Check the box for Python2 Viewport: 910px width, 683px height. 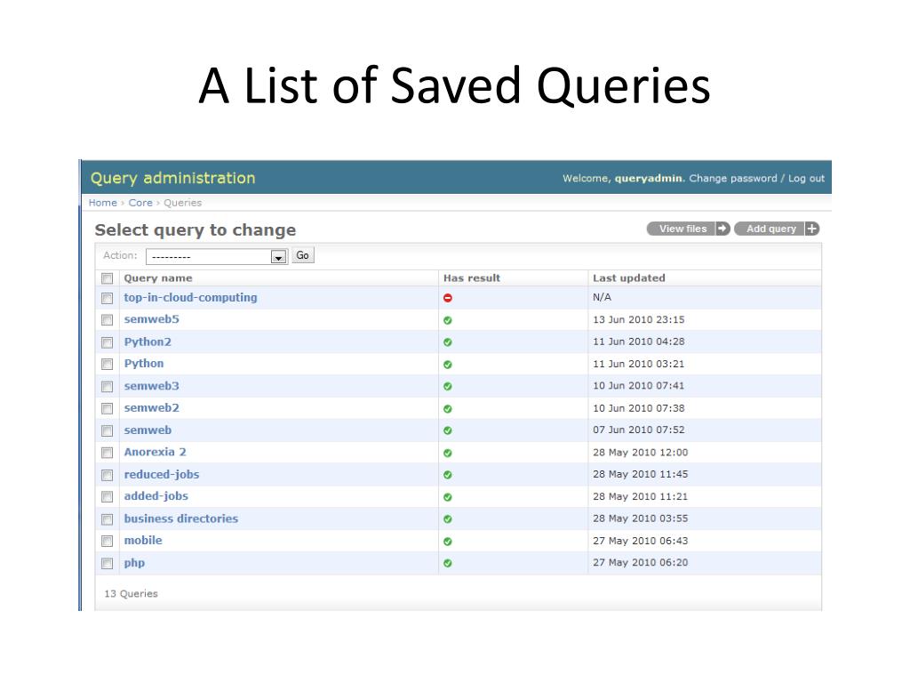point(107,342)
